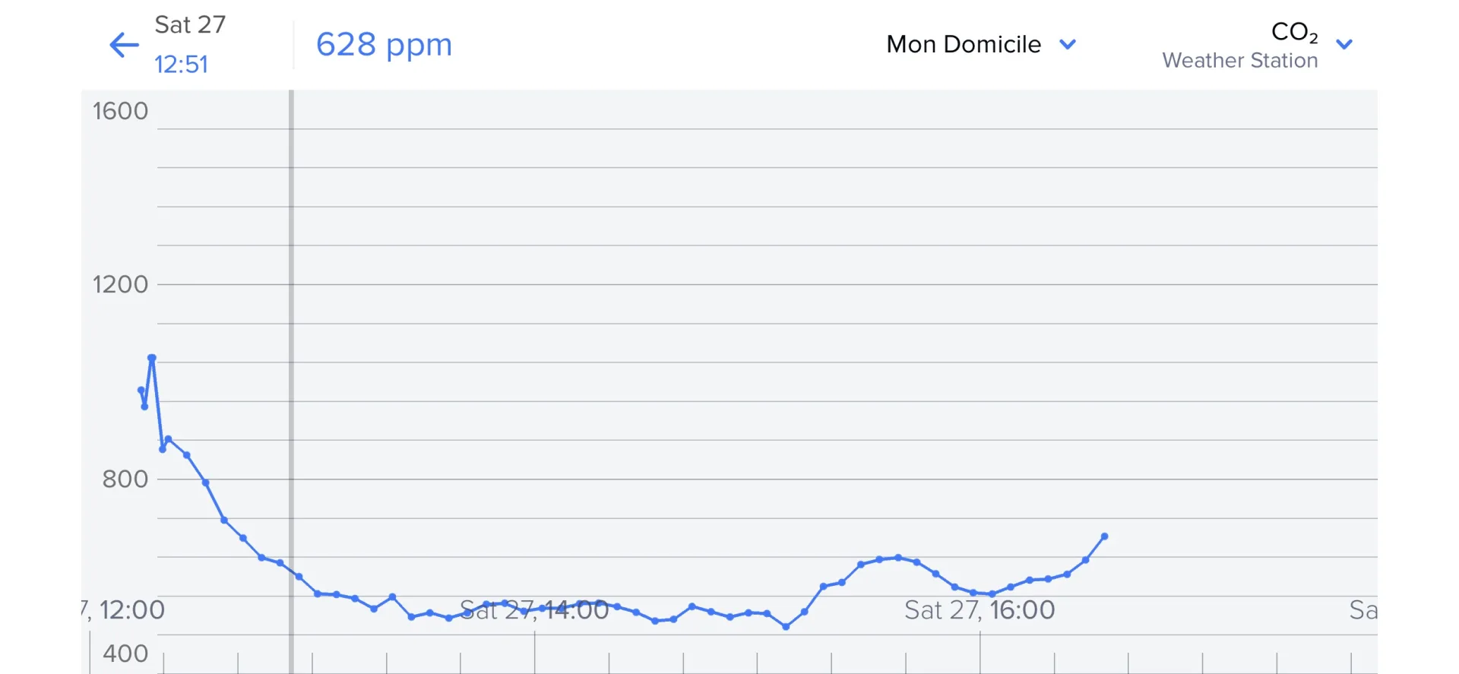Click the Weather Station module subtitle
This screenshot has width=1459, height=674.
(1239, 61)
